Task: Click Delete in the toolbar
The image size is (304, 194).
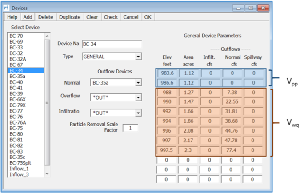Action: (x=45, y=17)
